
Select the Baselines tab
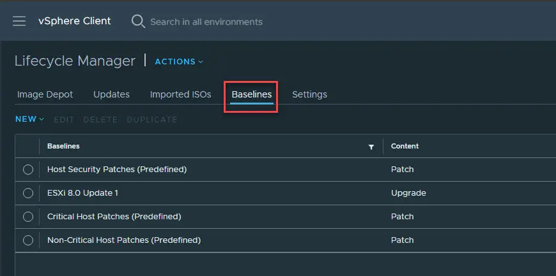point(251,94)
